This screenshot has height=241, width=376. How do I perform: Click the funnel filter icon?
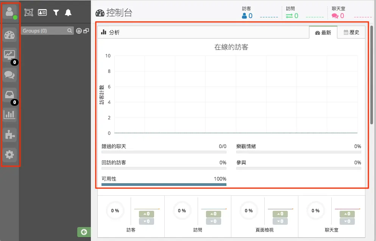56,12
